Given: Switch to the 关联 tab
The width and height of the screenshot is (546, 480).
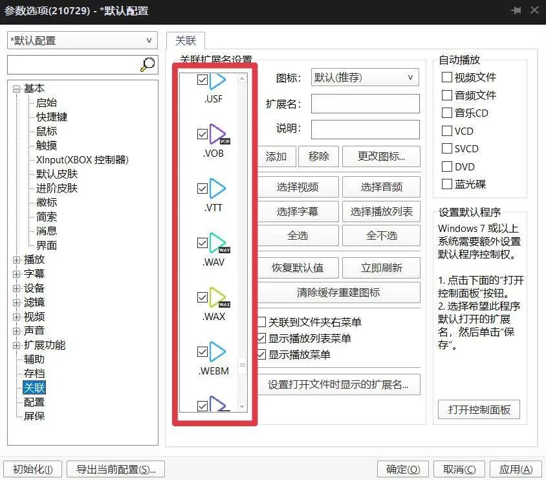Looking at the screenshot, I should (186, 40).
